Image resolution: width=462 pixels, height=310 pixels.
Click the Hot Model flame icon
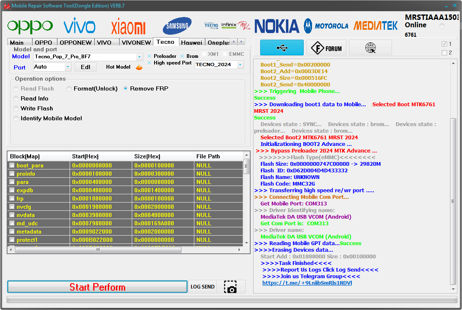[139, 67]
